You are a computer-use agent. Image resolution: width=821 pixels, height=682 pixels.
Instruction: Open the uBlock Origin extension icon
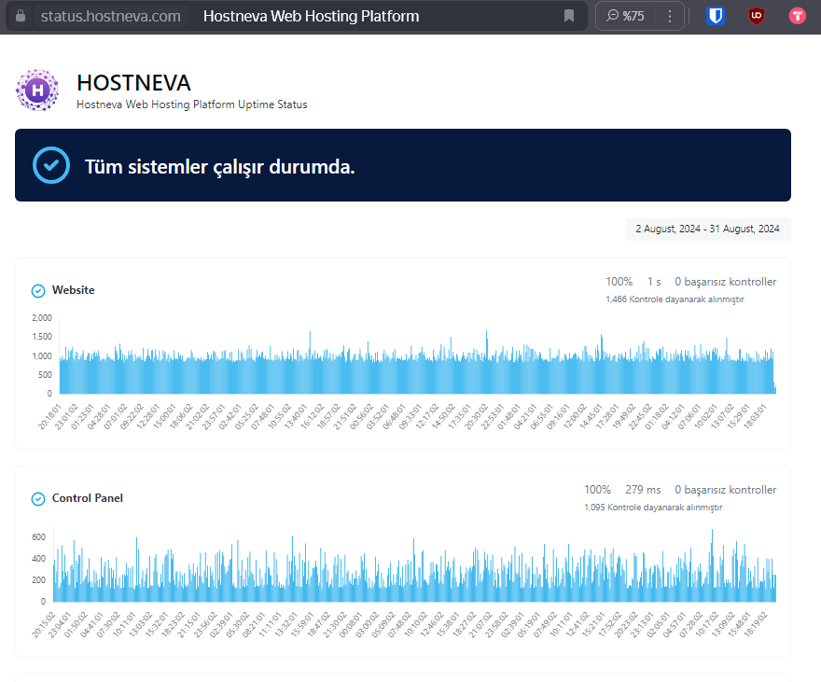[x=756, y=16]
